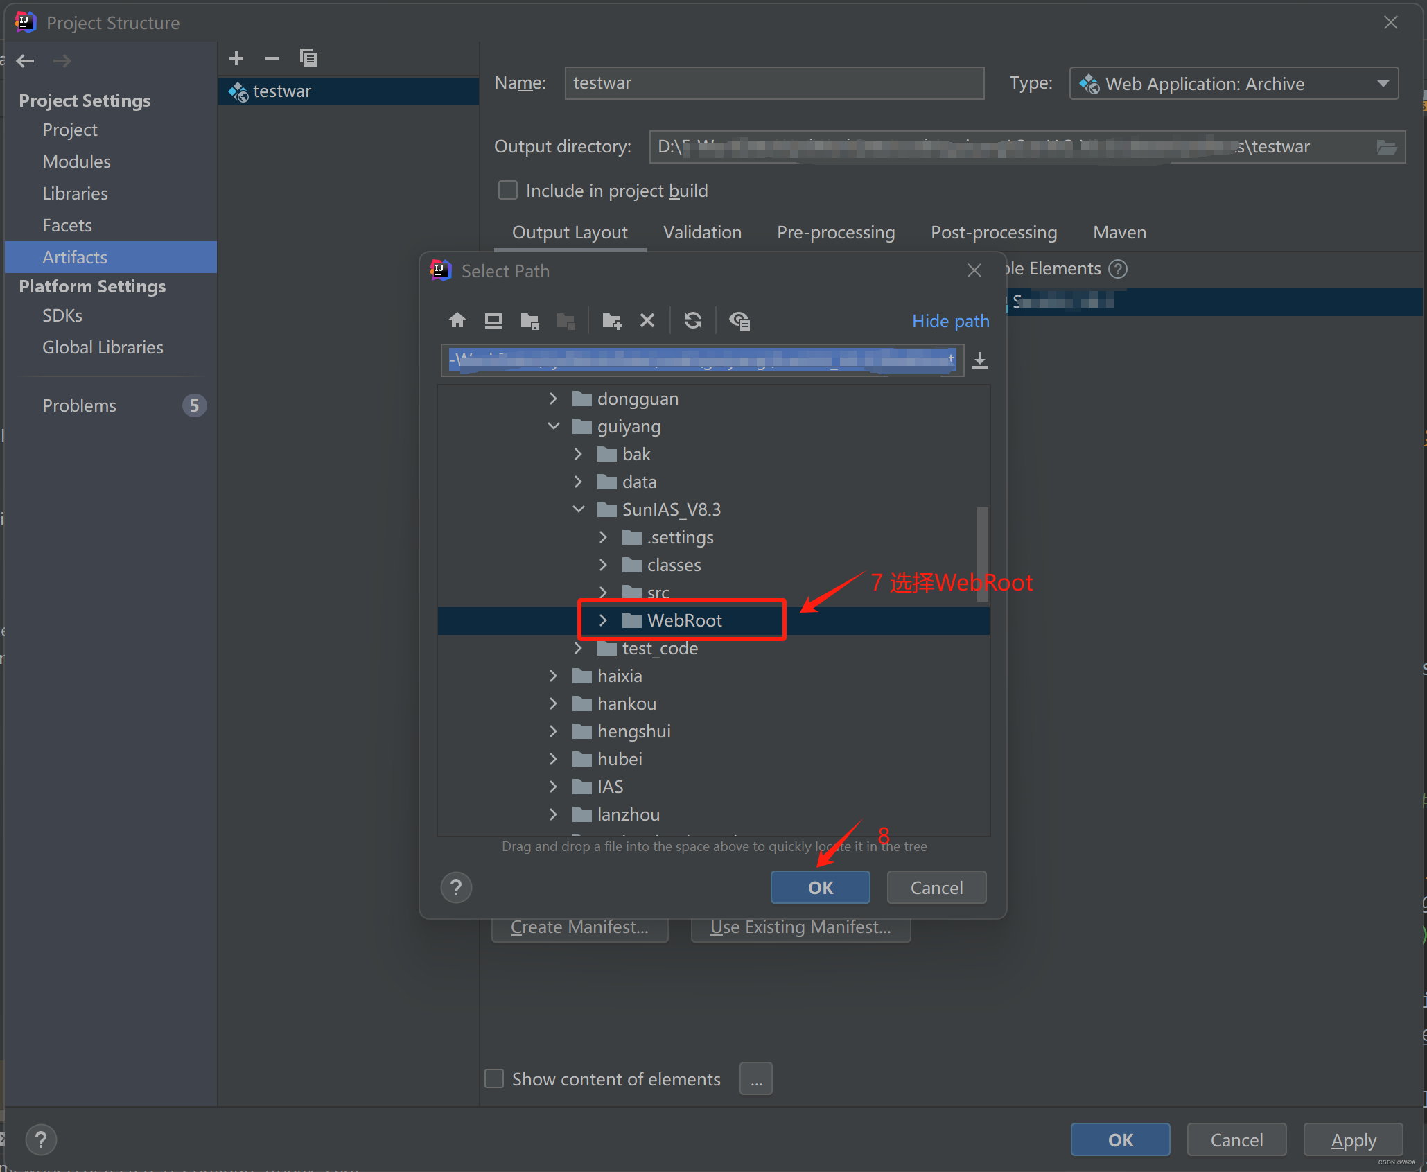Open help via question mark in Select Path
Screen dimensions: 1427x1172
pyautogui.click(x=455, y=887)
